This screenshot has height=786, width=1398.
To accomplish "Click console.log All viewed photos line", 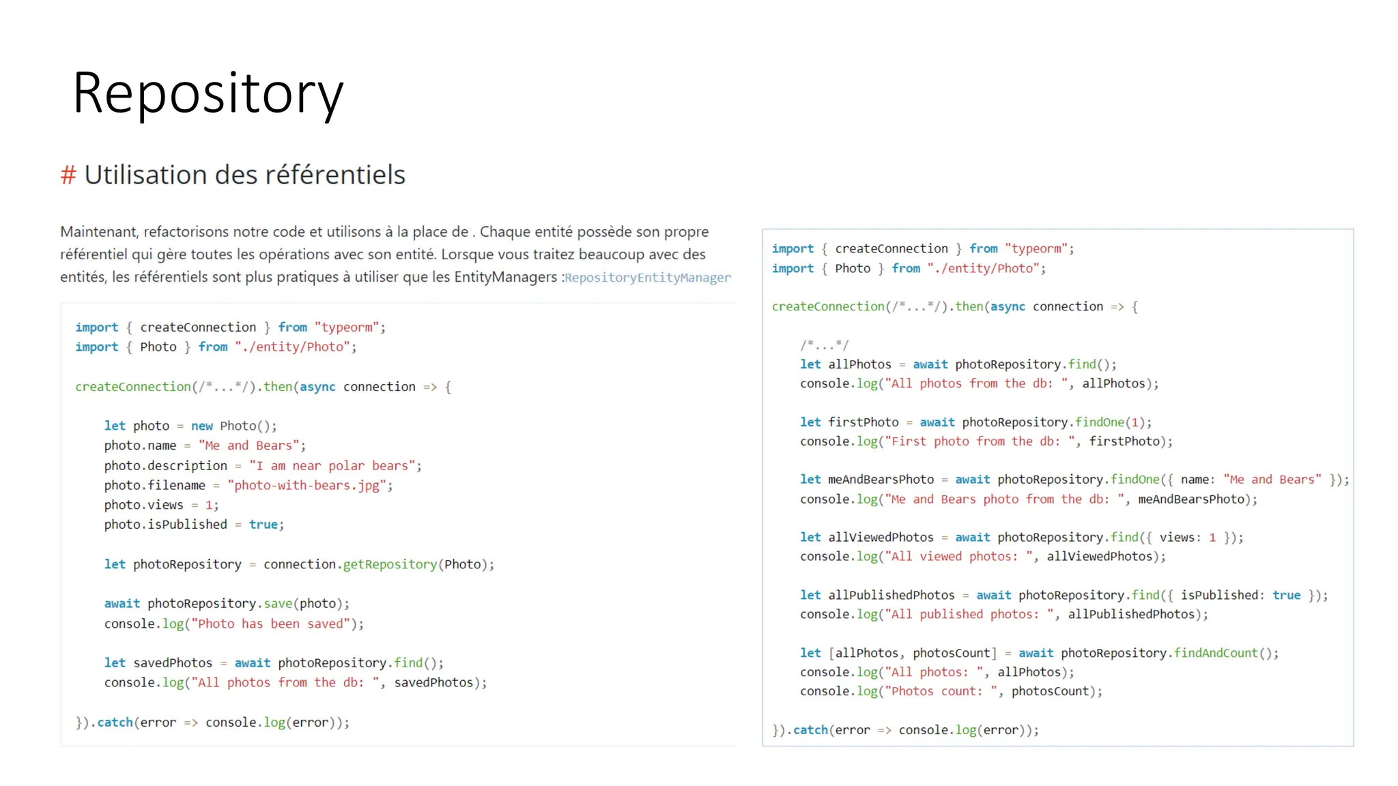I will pyautogui.click(x=983, y=557).
